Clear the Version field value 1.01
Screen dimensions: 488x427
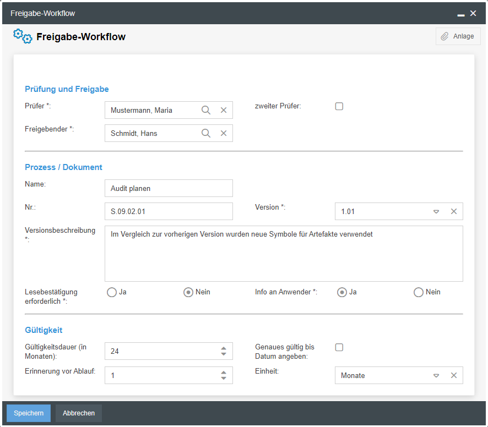(454, 211)
